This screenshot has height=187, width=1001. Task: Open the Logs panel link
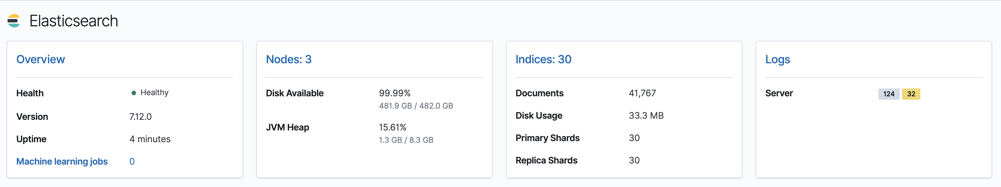click(777, 59)
